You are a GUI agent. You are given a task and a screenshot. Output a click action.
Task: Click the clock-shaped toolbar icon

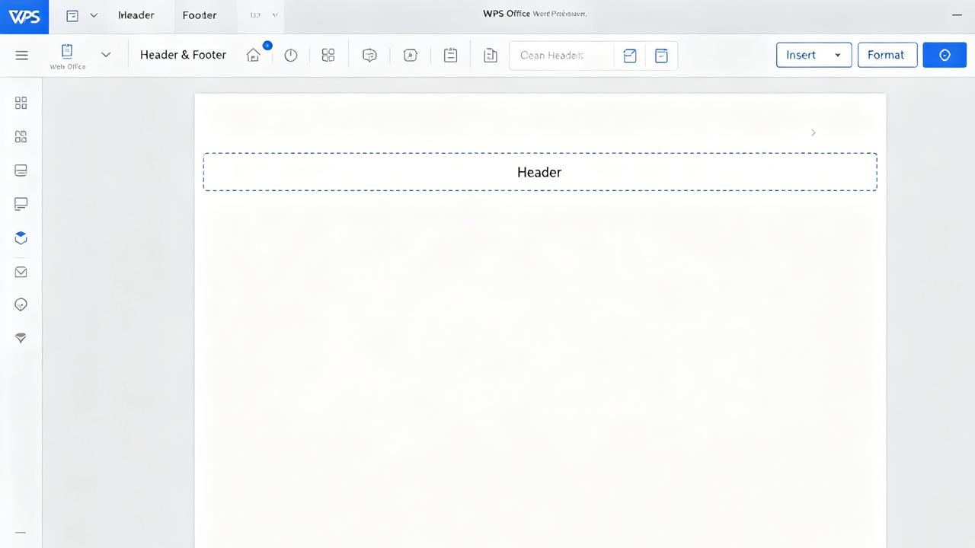tap(290, 55)
